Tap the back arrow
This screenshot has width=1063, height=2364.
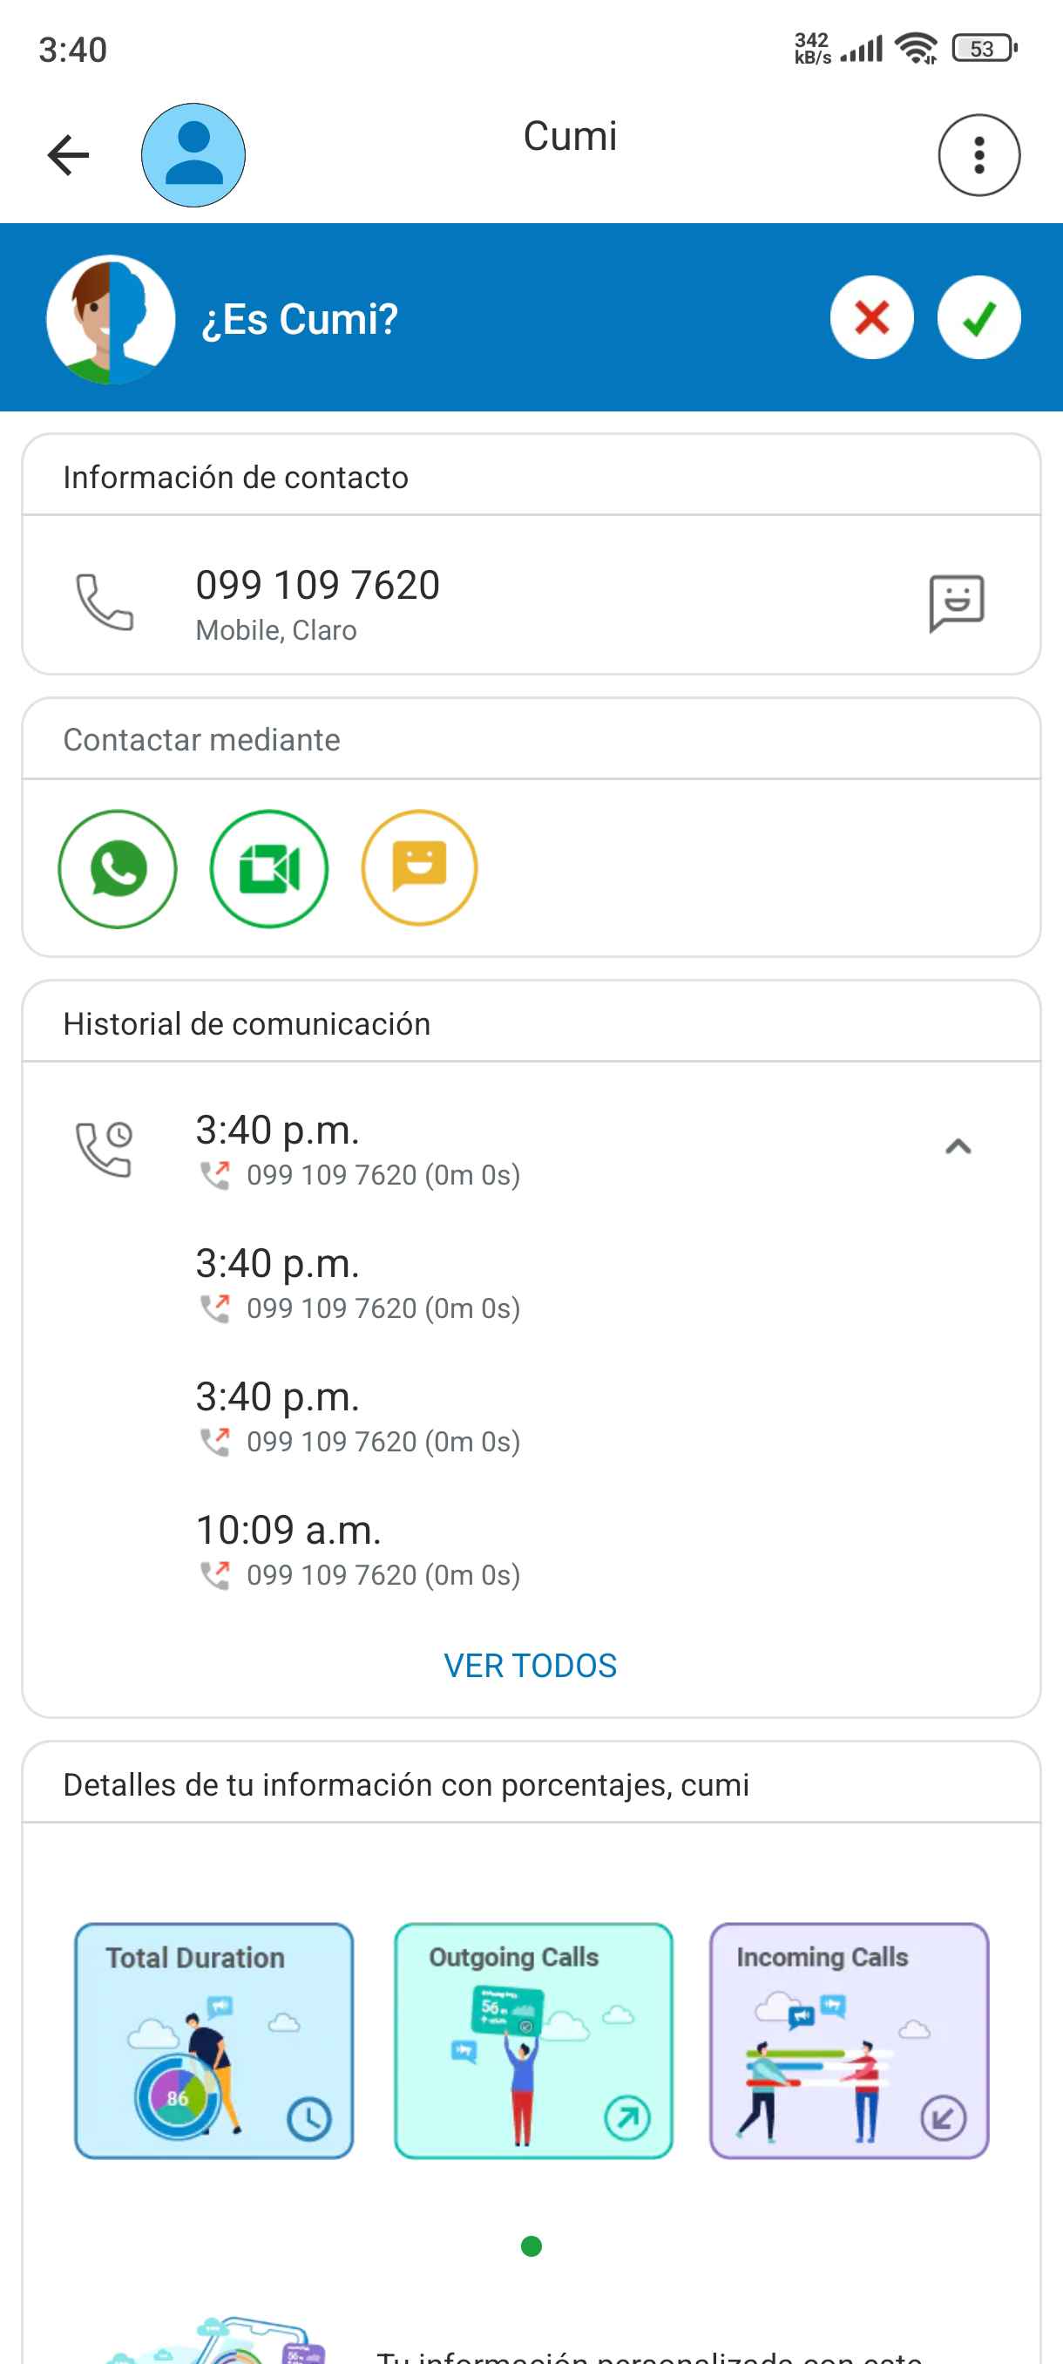69,154
